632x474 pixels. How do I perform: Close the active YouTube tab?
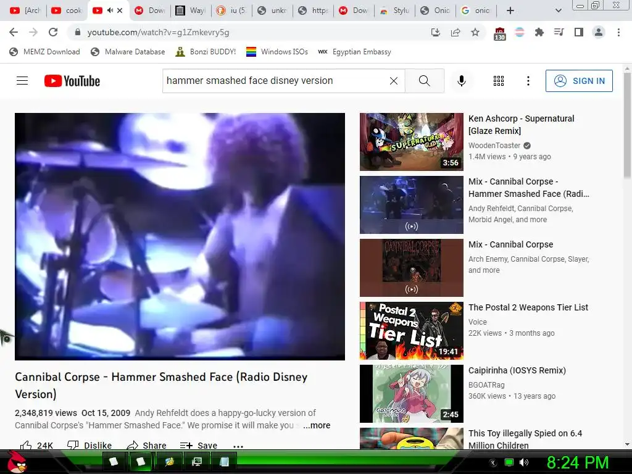click(120, 10)
